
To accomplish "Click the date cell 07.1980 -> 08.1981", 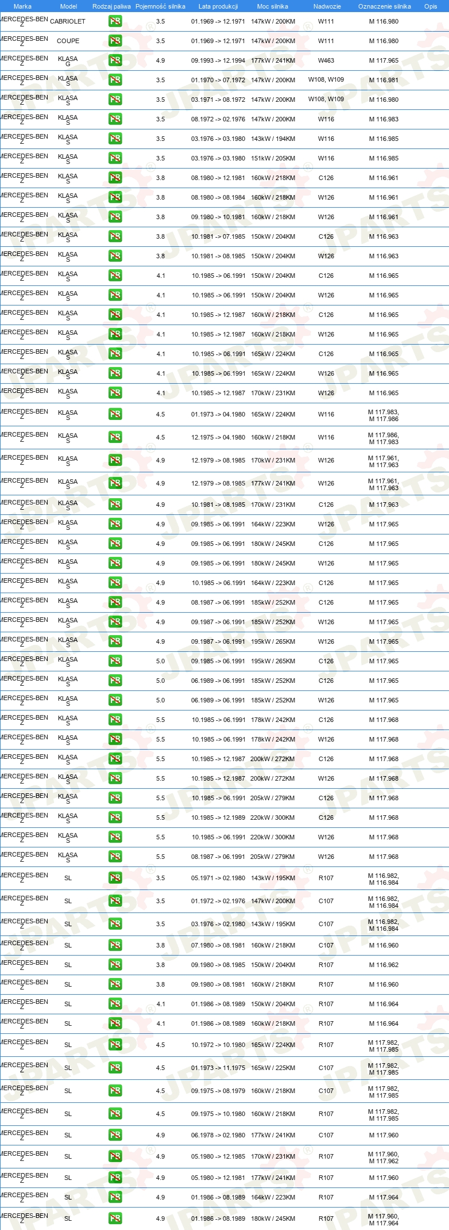I will [218, 945].
